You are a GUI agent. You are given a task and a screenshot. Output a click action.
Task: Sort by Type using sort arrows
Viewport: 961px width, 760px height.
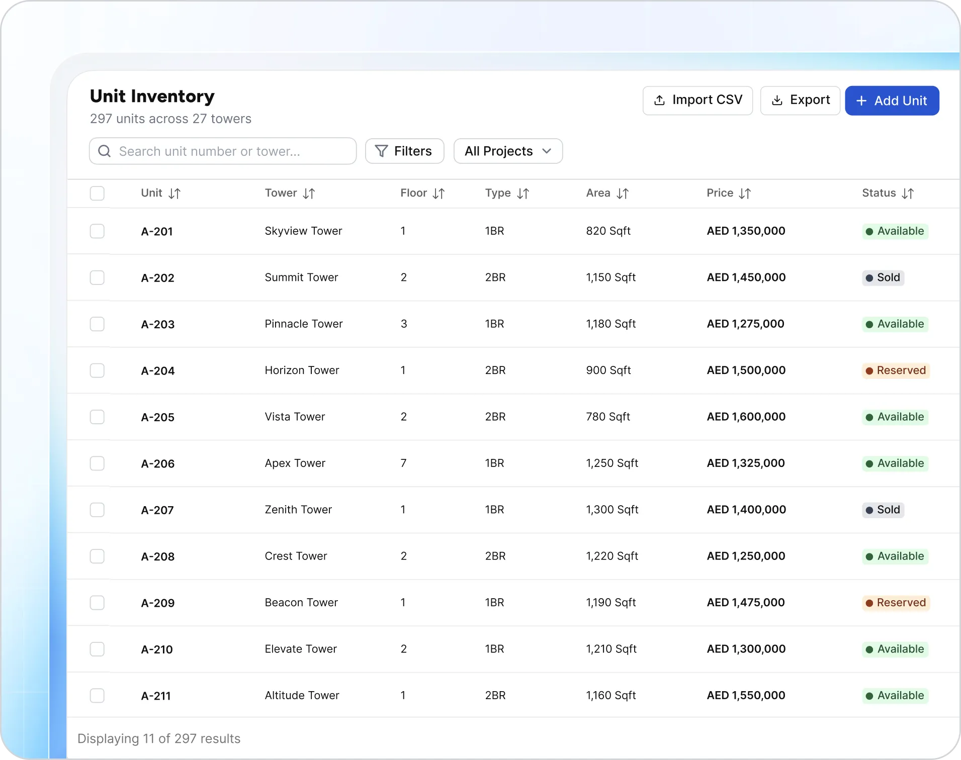[523, 194]
